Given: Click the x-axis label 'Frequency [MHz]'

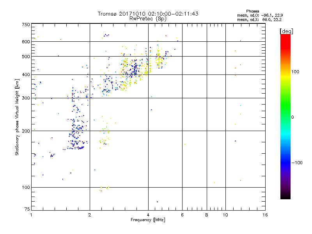Looking at the screenshot, I should (x=148, y=220).
